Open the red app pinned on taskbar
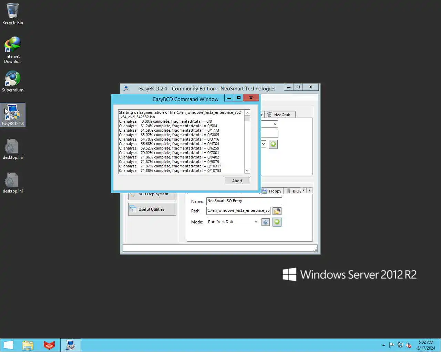This screenshot has width=441, height=352. pyautogui.click(x=49, y=345)
